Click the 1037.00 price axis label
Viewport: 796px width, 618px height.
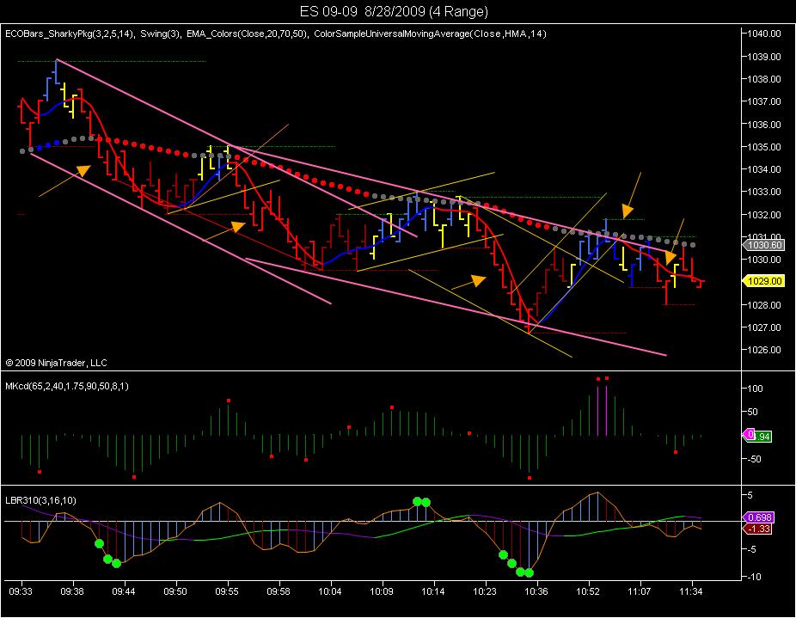pyautogui.click(x=764, y=101)
